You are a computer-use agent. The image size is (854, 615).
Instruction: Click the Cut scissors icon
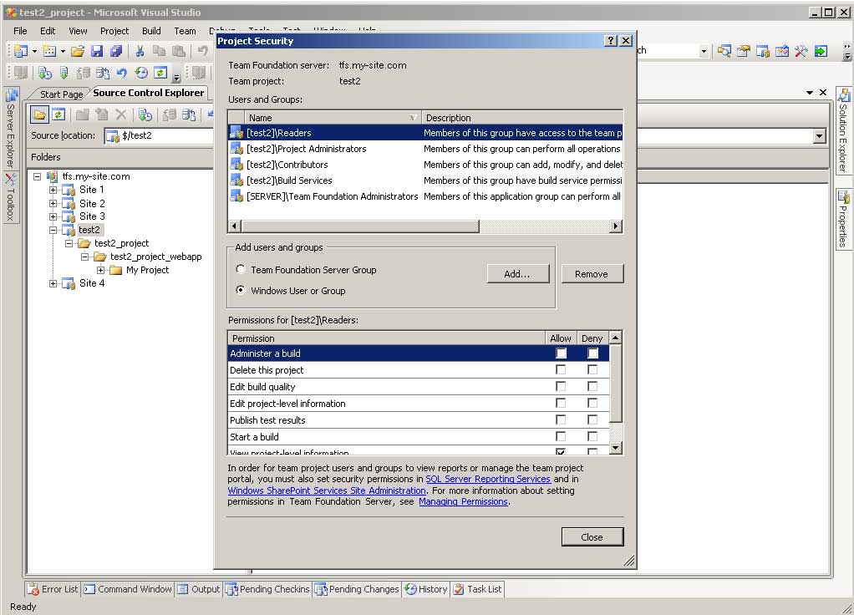pyautogui.click(x=140, y=51)
